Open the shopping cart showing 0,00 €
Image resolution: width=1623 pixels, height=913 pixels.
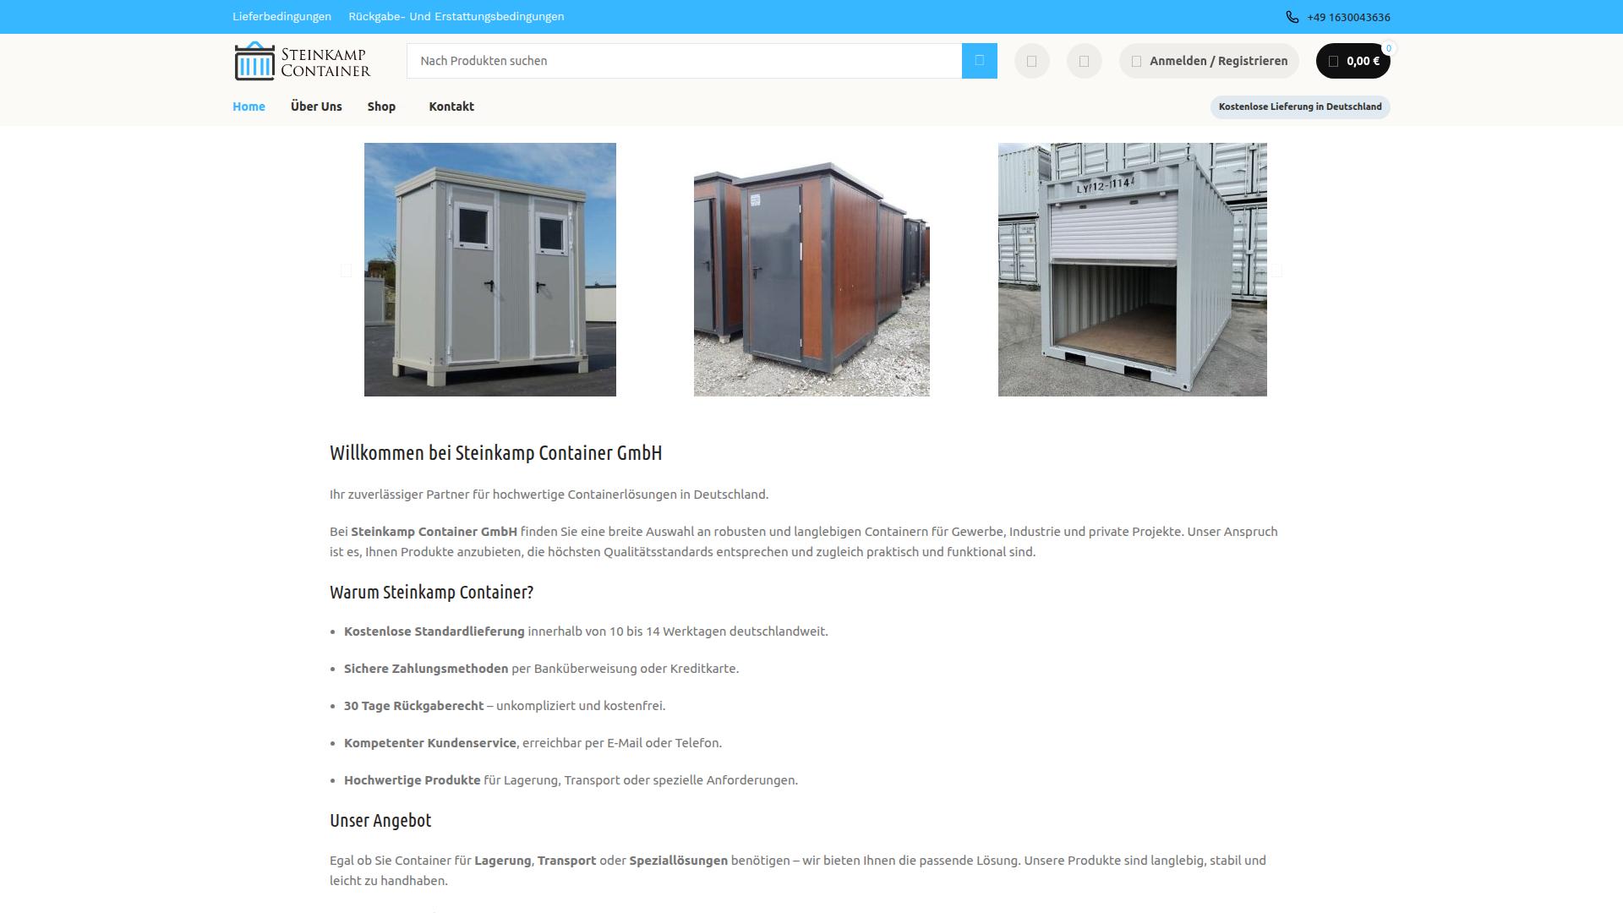point(1352,61)
